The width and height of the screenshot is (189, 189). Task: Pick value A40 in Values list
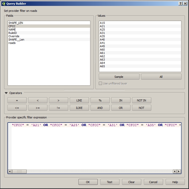[140, 40]
